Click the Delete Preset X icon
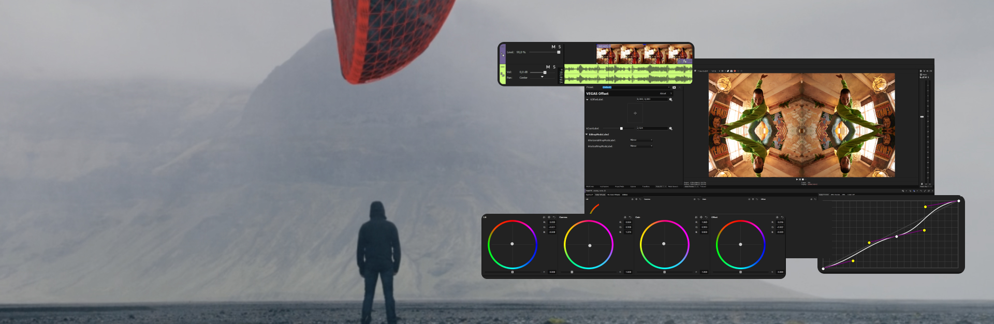This screenshot has width=994, height=324. pyautogui.click(x=680, y=87)
